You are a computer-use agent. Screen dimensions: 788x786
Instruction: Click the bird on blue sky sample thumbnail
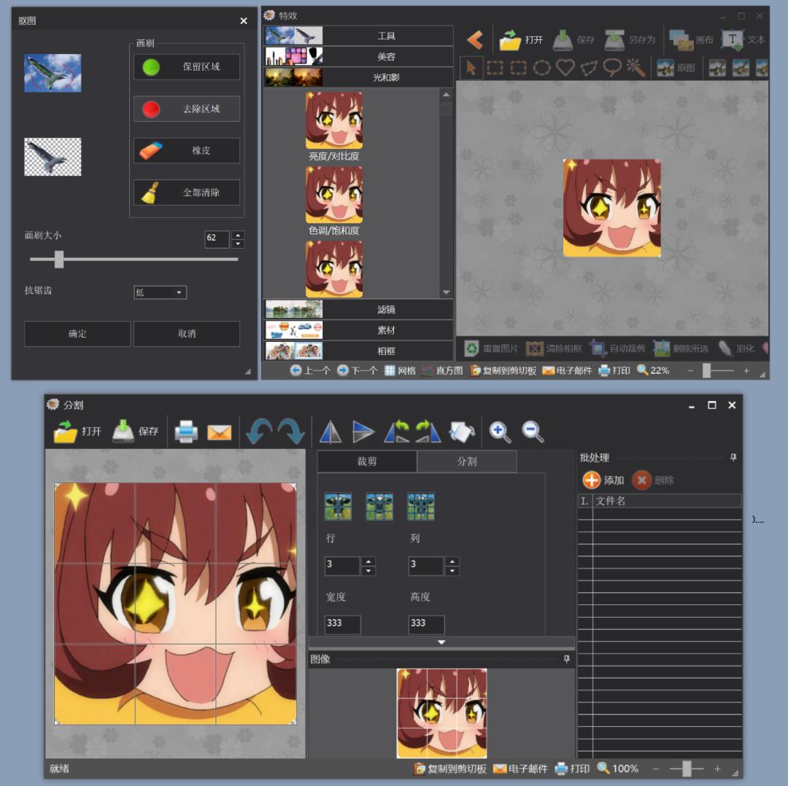point(53,73)
